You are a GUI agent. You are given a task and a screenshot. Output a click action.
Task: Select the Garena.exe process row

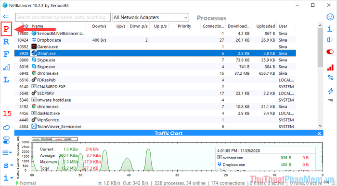155,46
